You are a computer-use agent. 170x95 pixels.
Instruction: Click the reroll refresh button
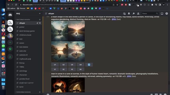89,65
